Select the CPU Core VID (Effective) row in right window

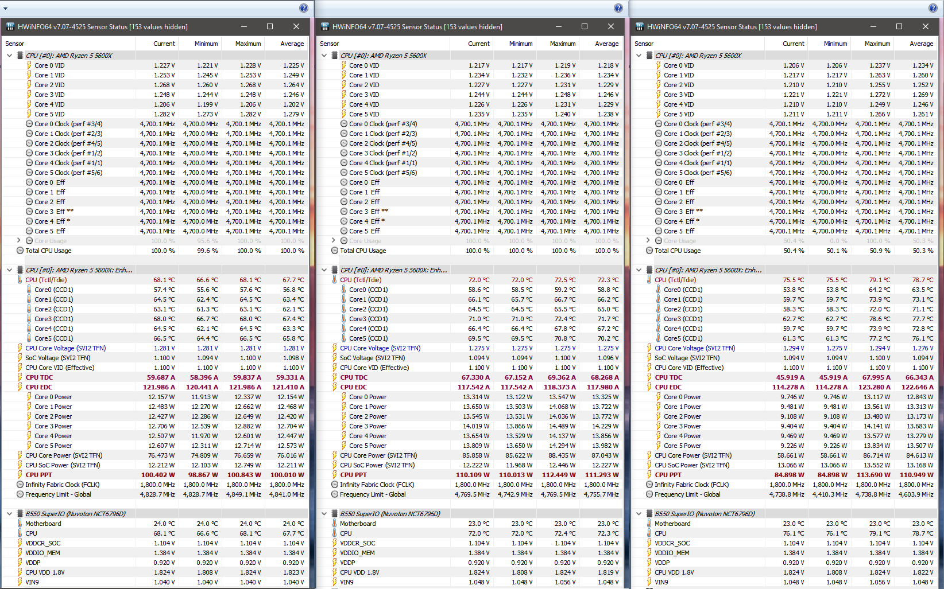click(x=784, y=368)
